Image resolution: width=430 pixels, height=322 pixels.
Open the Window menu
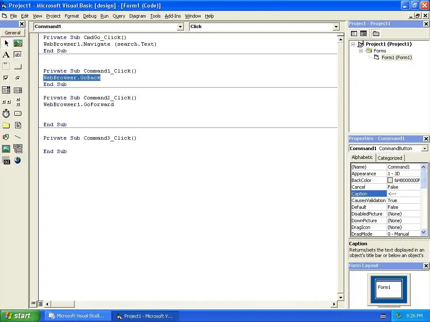pos(193,16)
